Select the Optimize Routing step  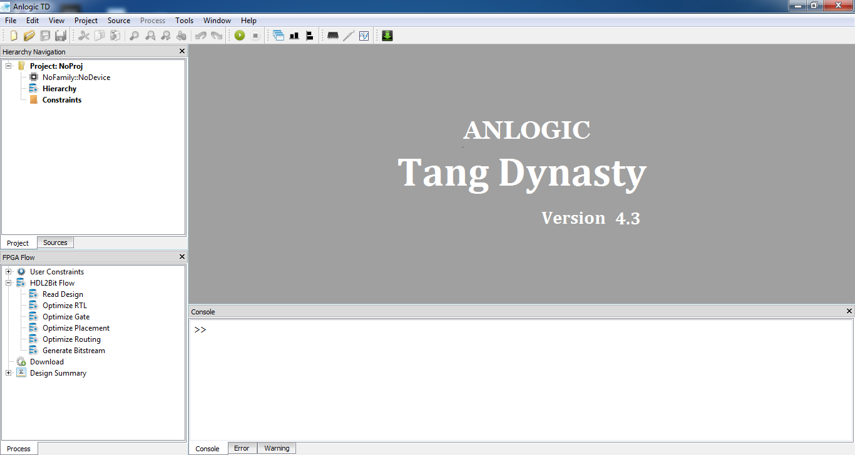pyautogui.click(x=71, y=339)
